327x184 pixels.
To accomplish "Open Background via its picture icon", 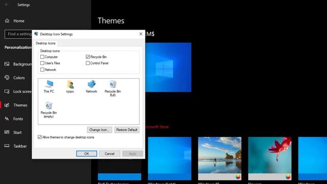I will [x=7, y=64].
